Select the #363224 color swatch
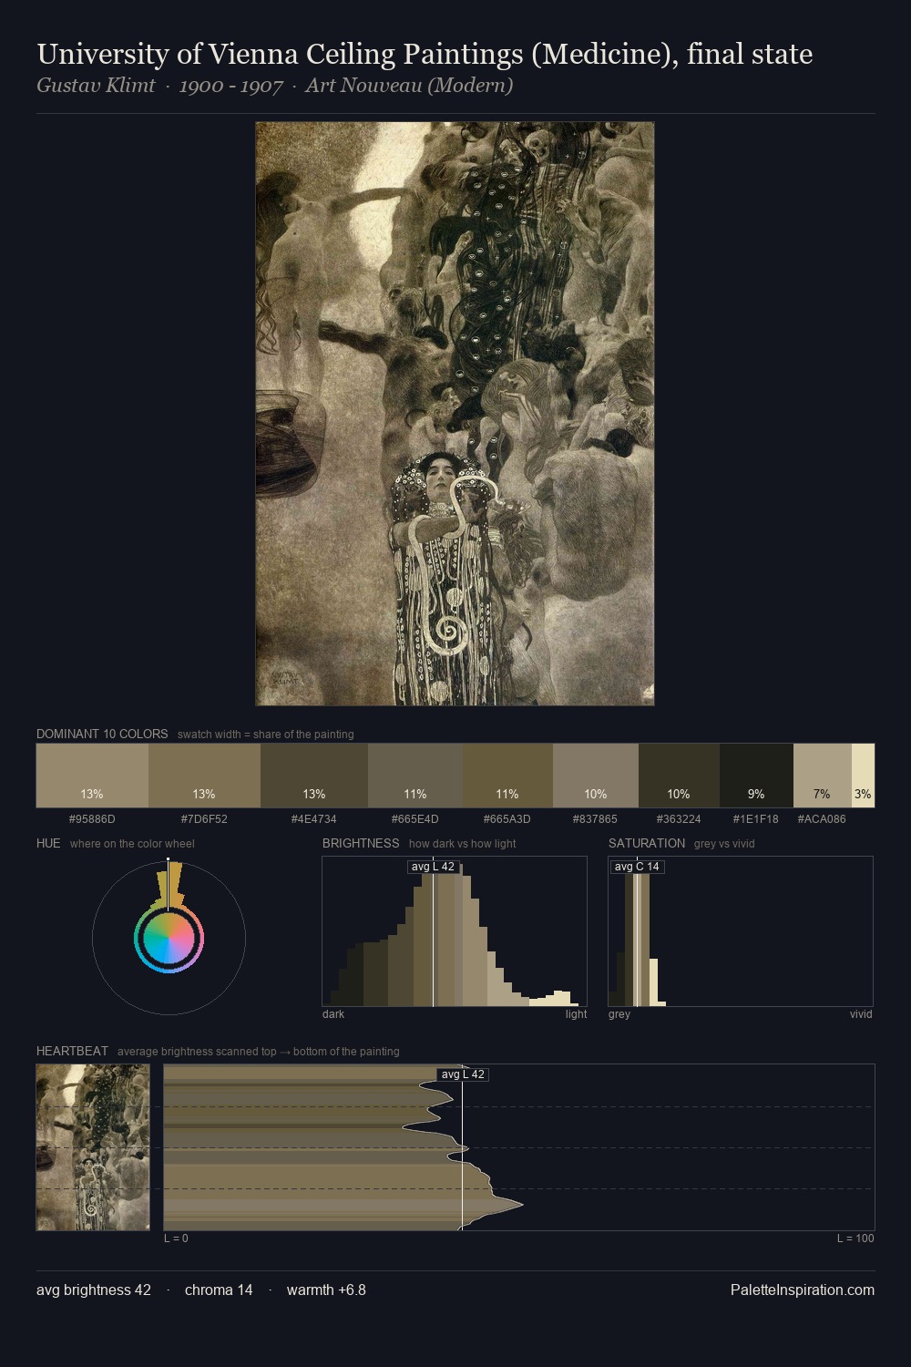The image size is (911, 1367). pyautogui.click(x=679, y=776)
